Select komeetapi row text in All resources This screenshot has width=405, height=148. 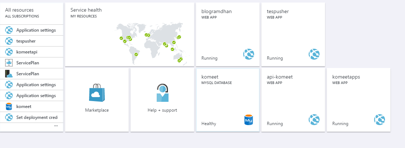click(27, 52)
